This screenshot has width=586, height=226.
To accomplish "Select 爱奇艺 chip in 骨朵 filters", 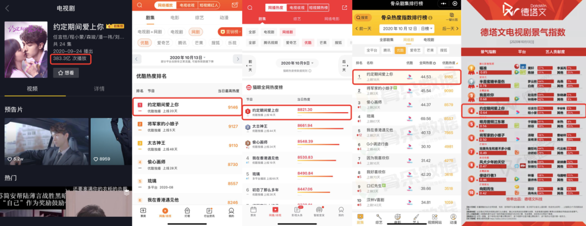I will (x=416, y=50).
